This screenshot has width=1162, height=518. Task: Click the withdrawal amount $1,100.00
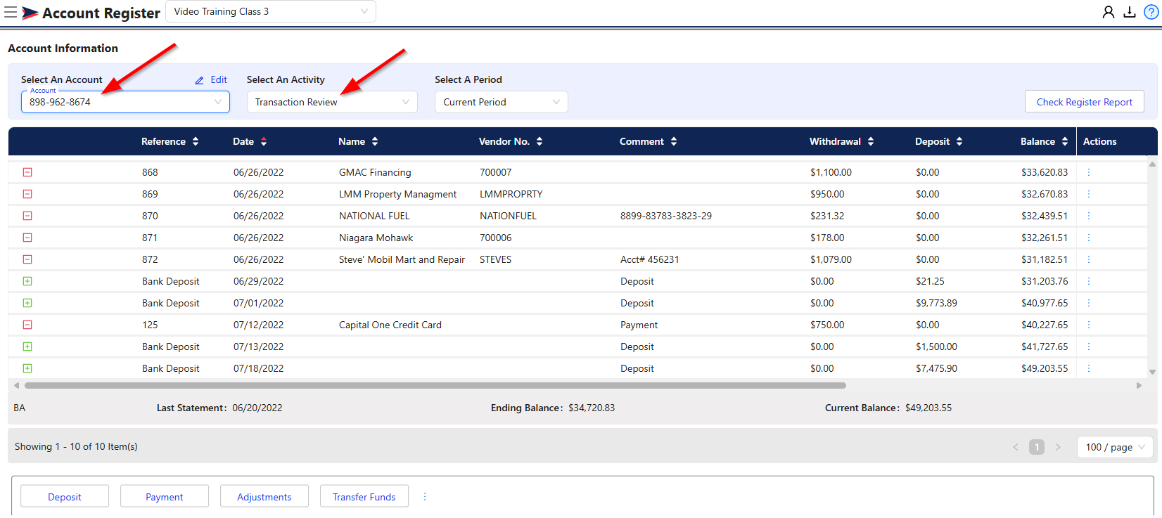[831, 172]
